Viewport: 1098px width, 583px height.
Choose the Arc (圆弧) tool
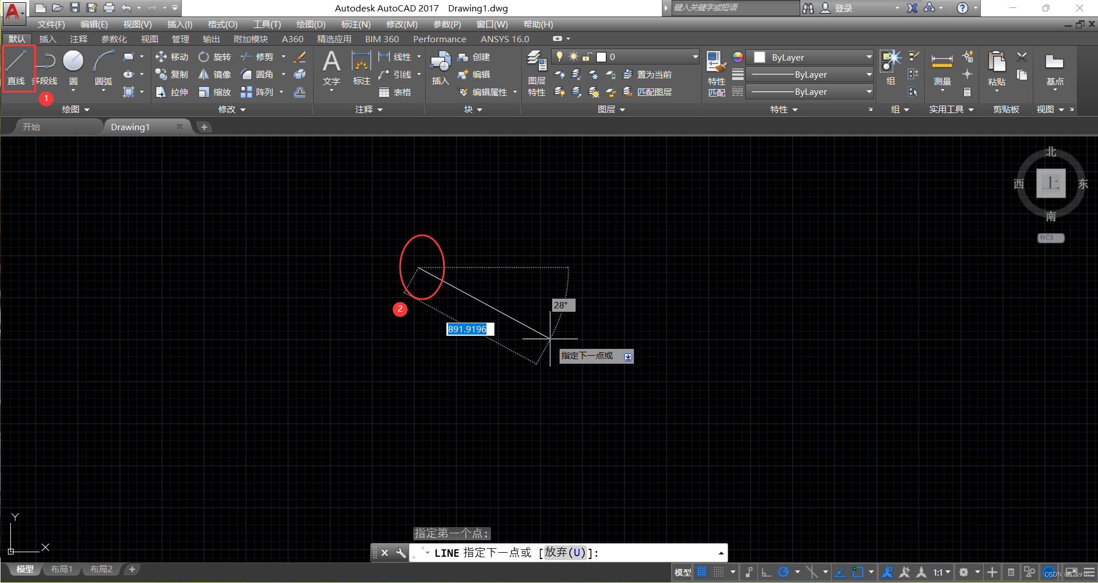pyautogui.click(x=103, y=68)
